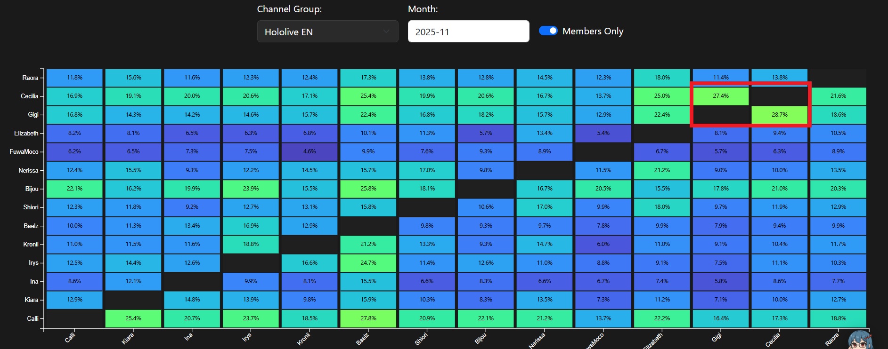Select the Gigi row, Baelz column cell 22.4%
This screenshot has width=888, height=349.
[368, 115]
